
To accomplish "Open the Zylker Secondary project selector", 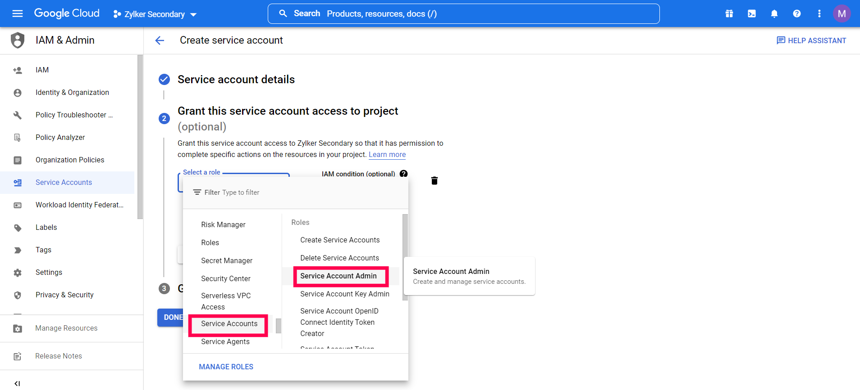I will [x=155, y=14].
